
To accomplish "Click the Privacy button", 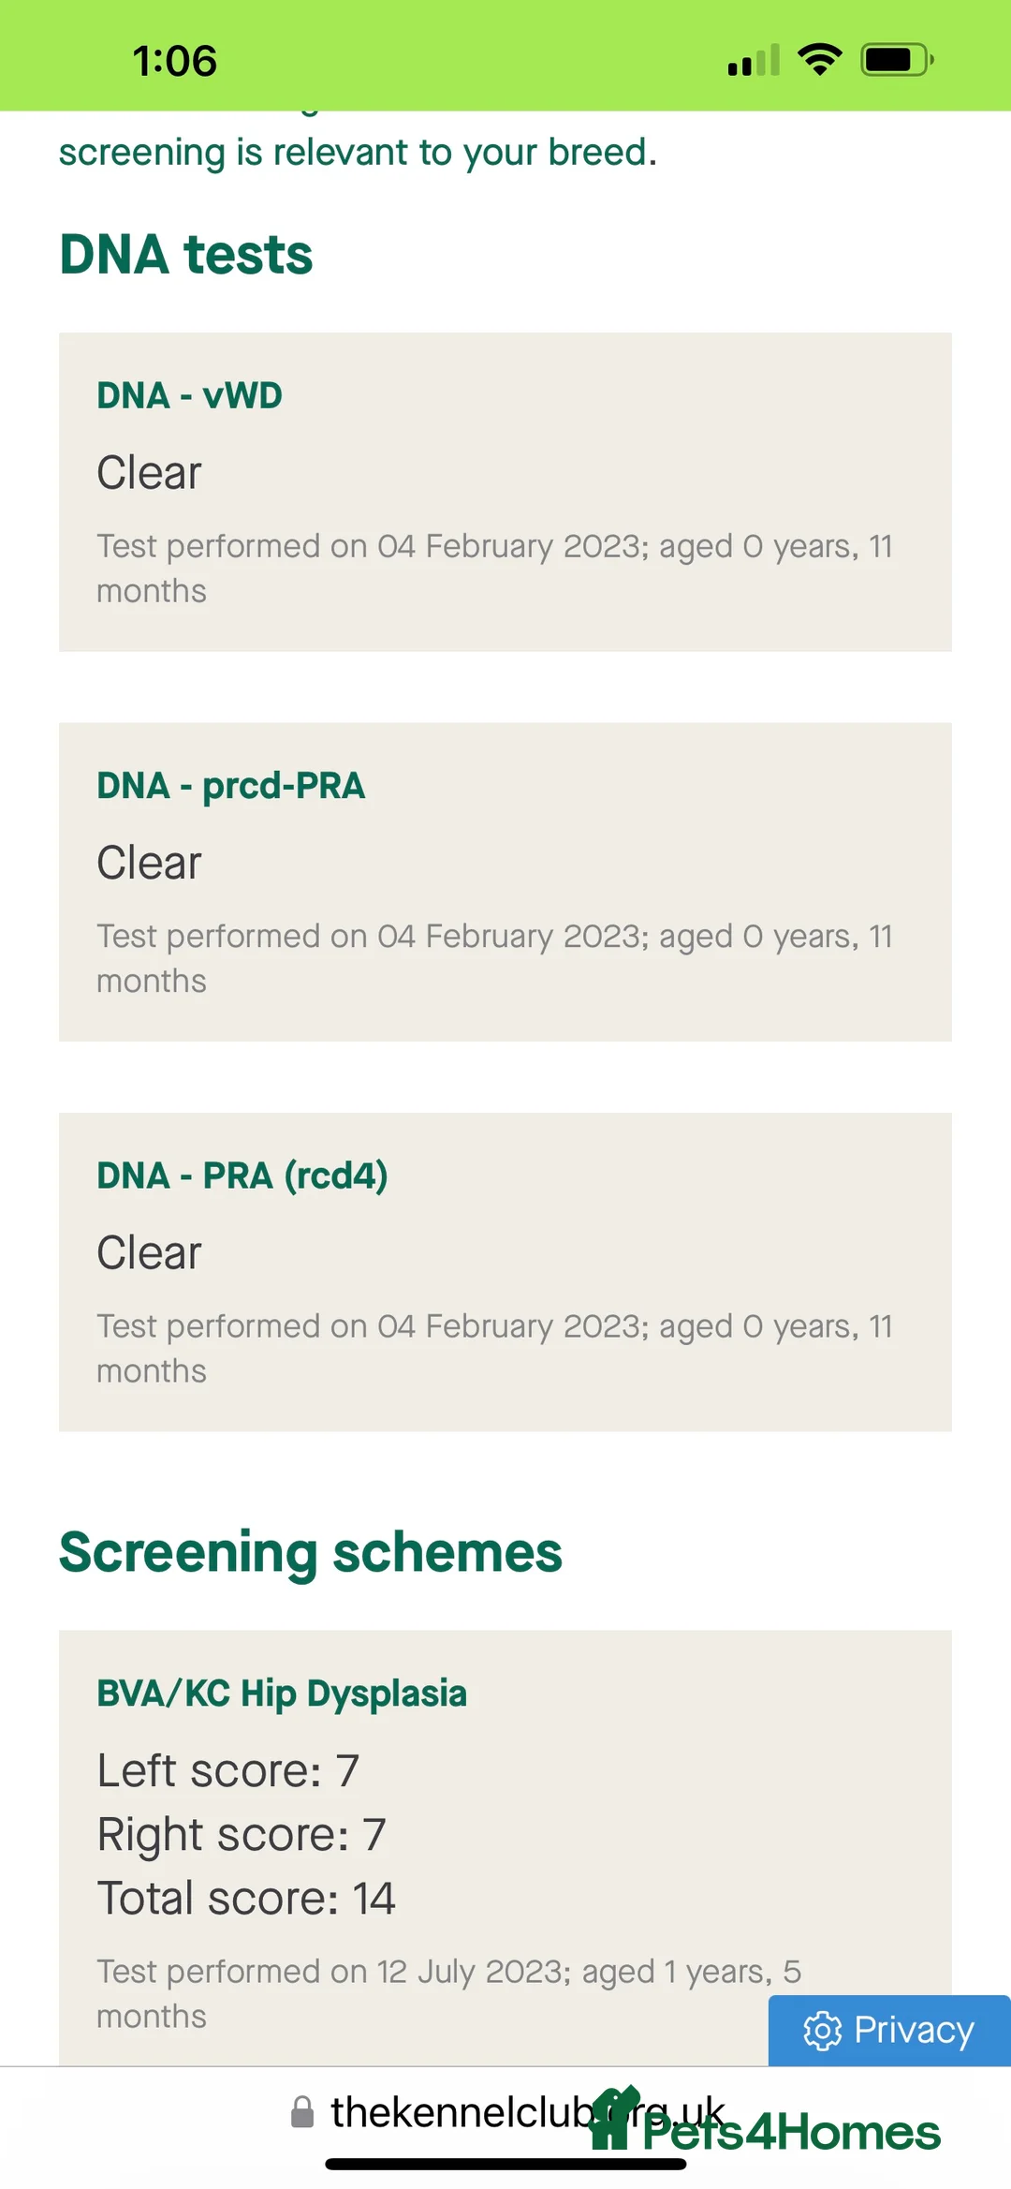I will 889,2031.
